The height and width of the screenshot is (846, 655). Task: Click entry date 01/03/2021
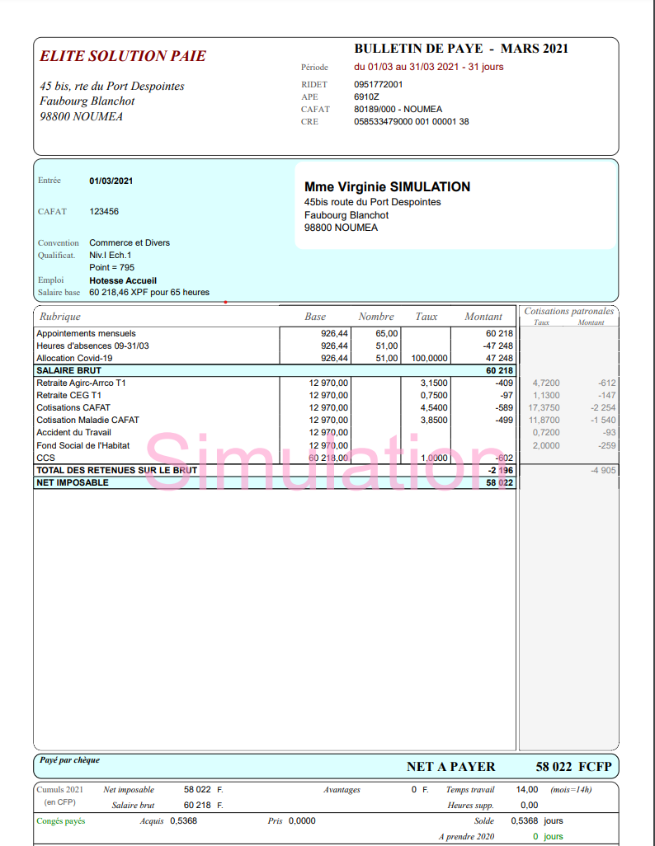tap(111, 181)
